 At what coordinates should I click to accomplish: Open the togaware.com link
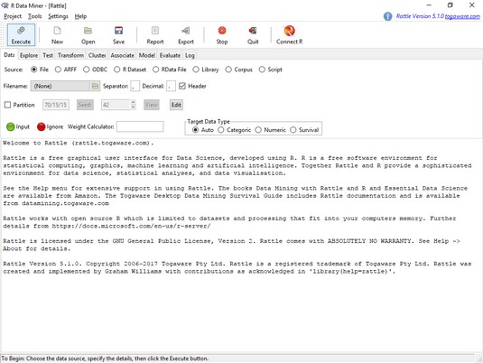(x=462, y=16)
